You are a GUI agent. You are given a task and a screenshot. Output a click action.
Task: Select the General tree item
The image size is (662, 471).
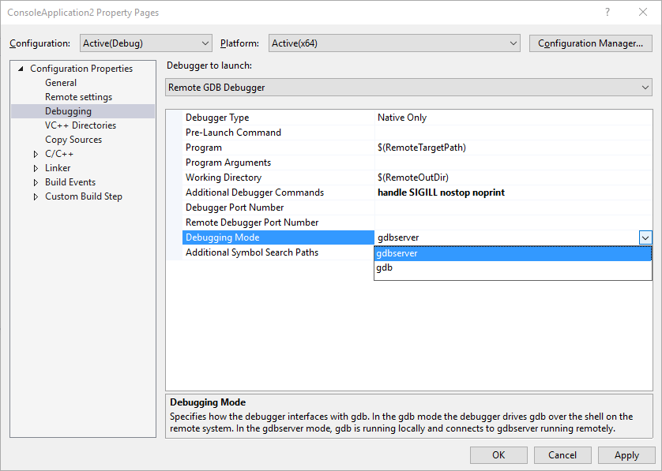click(x=60, y=82)
